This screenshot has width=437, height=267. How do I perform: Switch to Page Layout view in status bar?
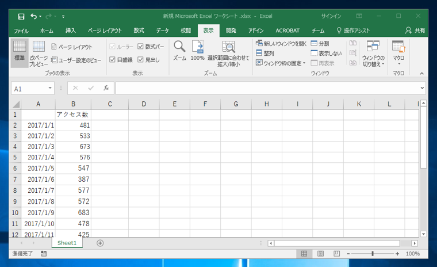[x=320, y=254]
